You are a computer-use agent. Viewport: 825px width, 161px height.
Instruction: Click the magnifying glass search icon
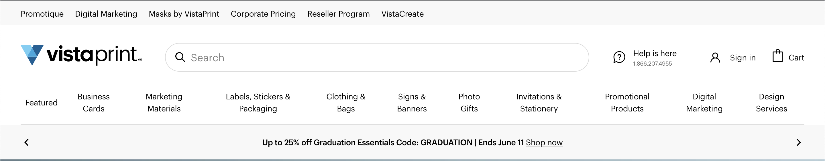click(x=180, y=57)
